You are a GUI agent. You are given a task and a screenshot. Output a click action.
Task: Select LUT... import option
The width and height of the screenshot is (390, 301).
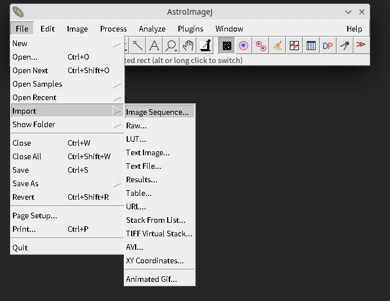(160, 139)
